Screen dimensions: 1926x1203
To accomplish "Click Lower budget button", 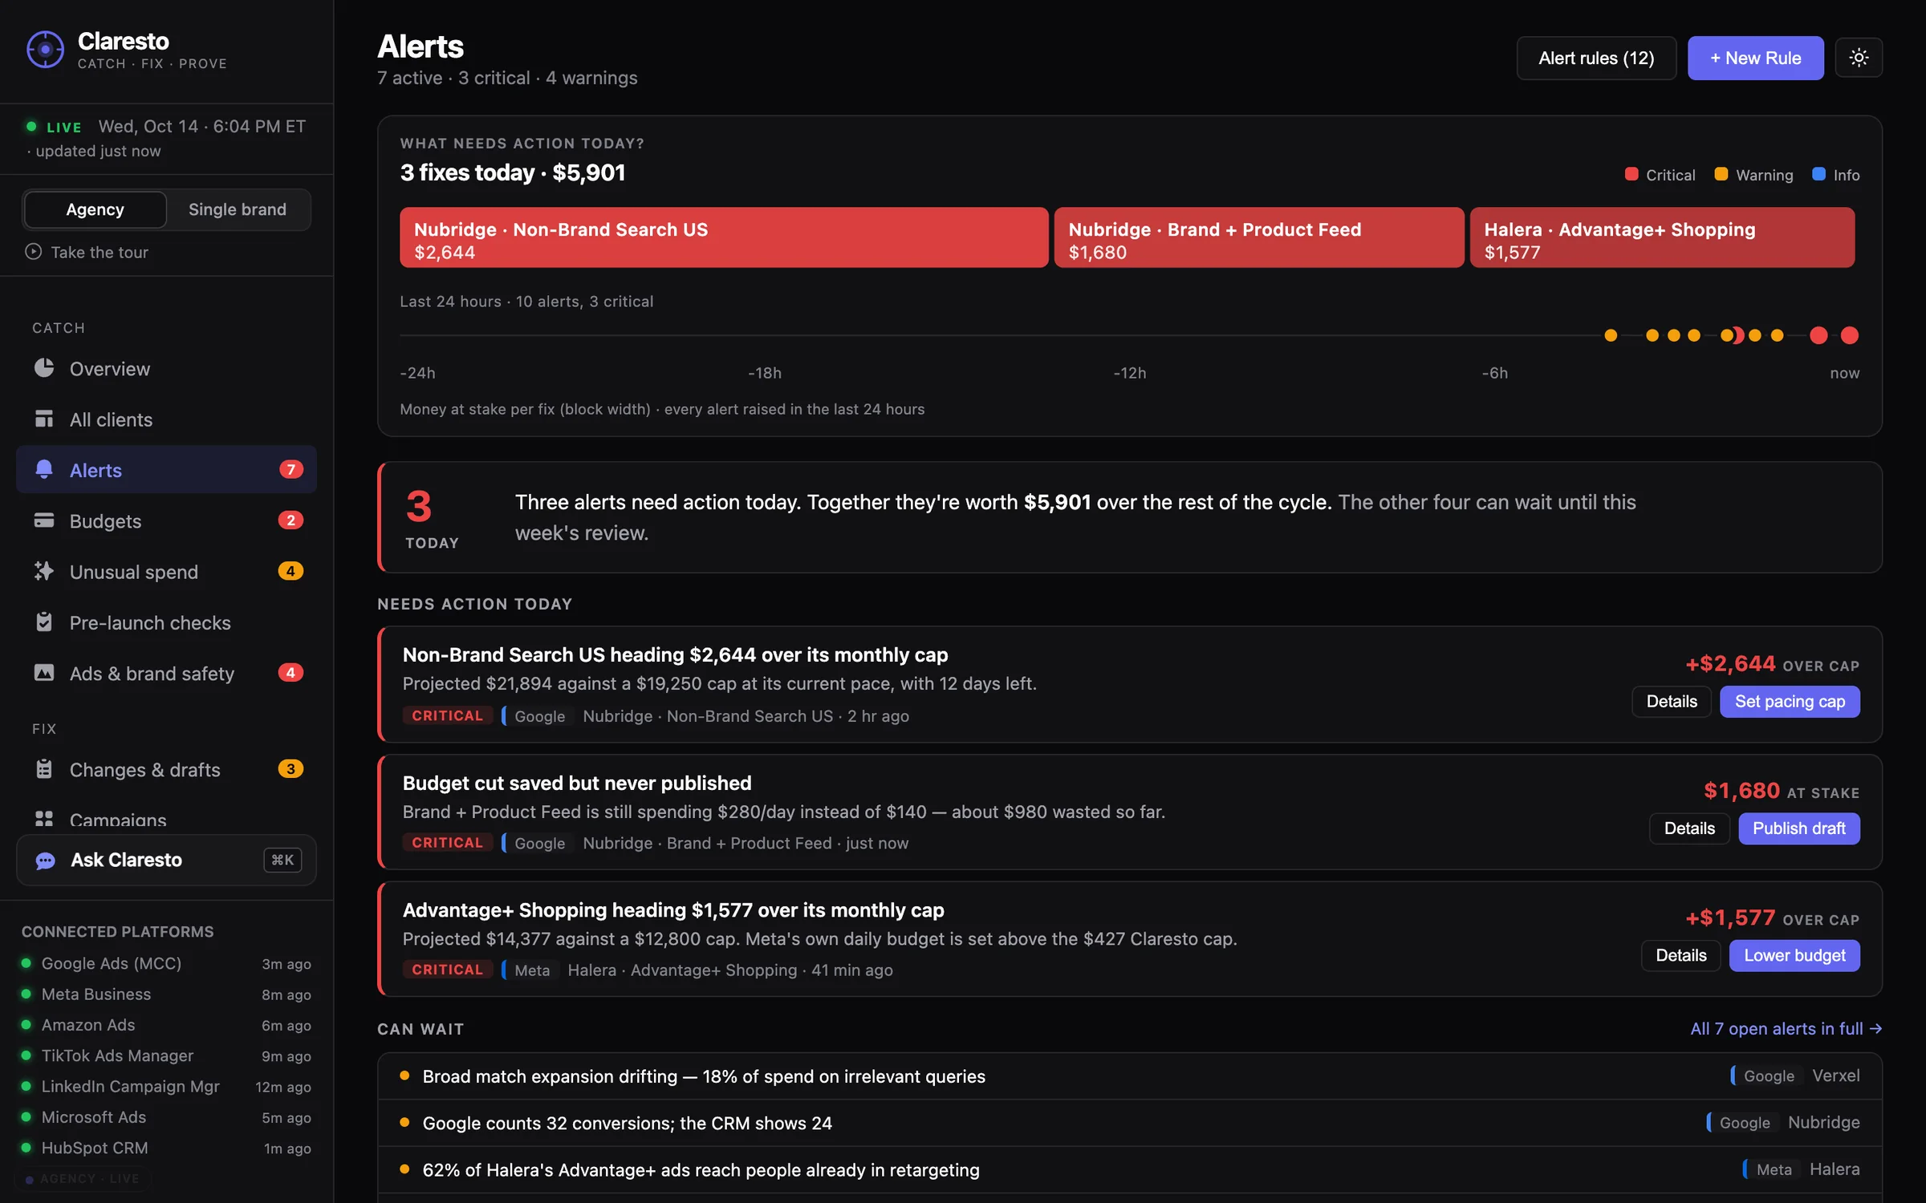I will point(1794,955).
